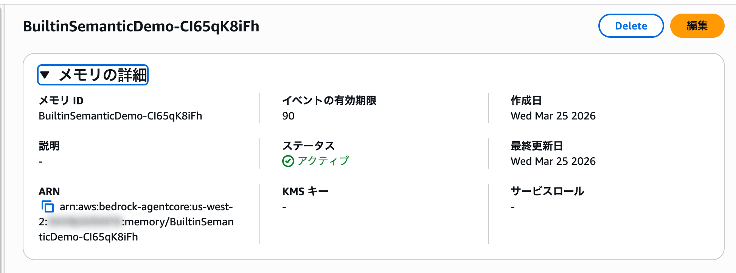Click the BuiltinSemanticDemo-CI65qK8iFh page heading
736x273 pixels.
(141, 26)
